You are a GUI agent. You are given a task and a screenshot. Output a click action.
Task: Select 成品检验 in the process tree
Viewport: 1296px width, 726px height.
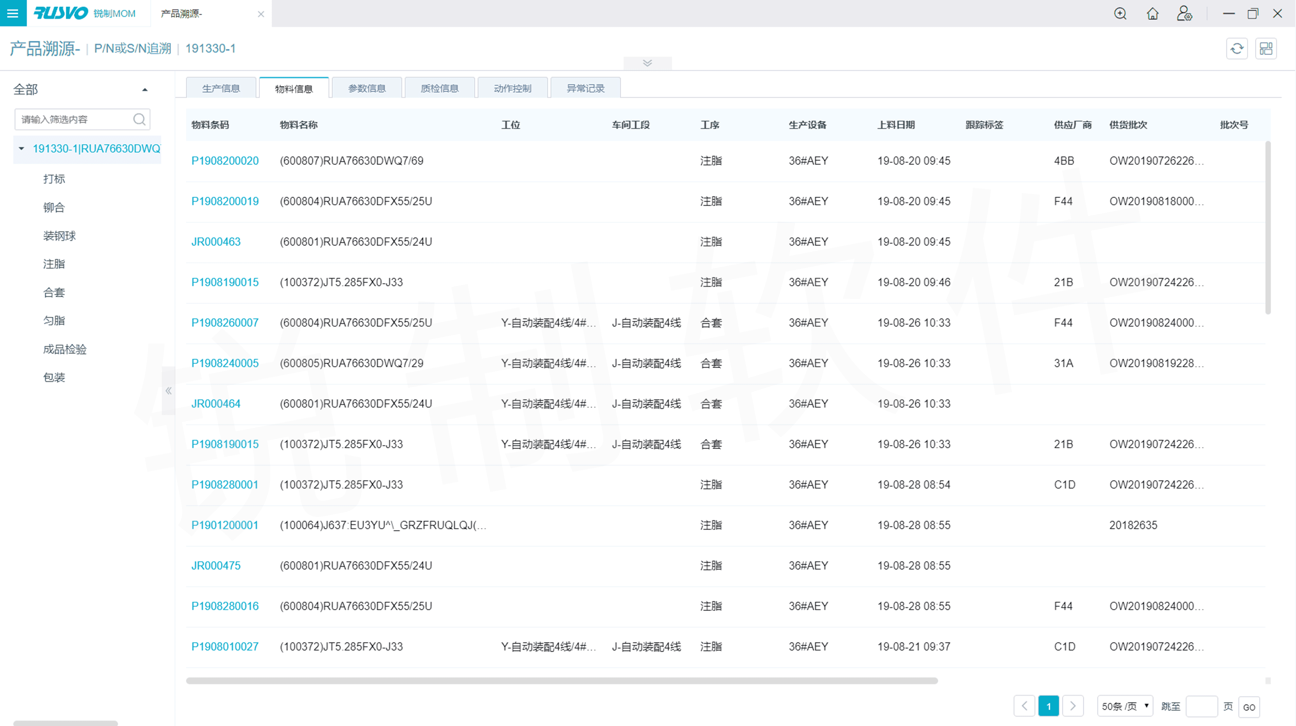point(65,349)
